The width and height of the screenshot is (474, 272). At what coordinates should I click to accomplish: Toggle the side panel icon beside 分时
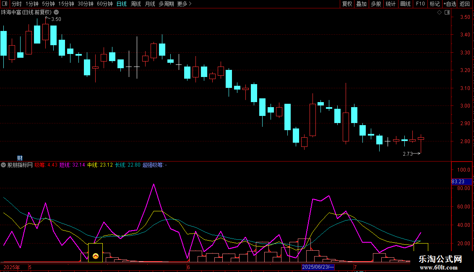pyautogui.click(x=5, y=4)
